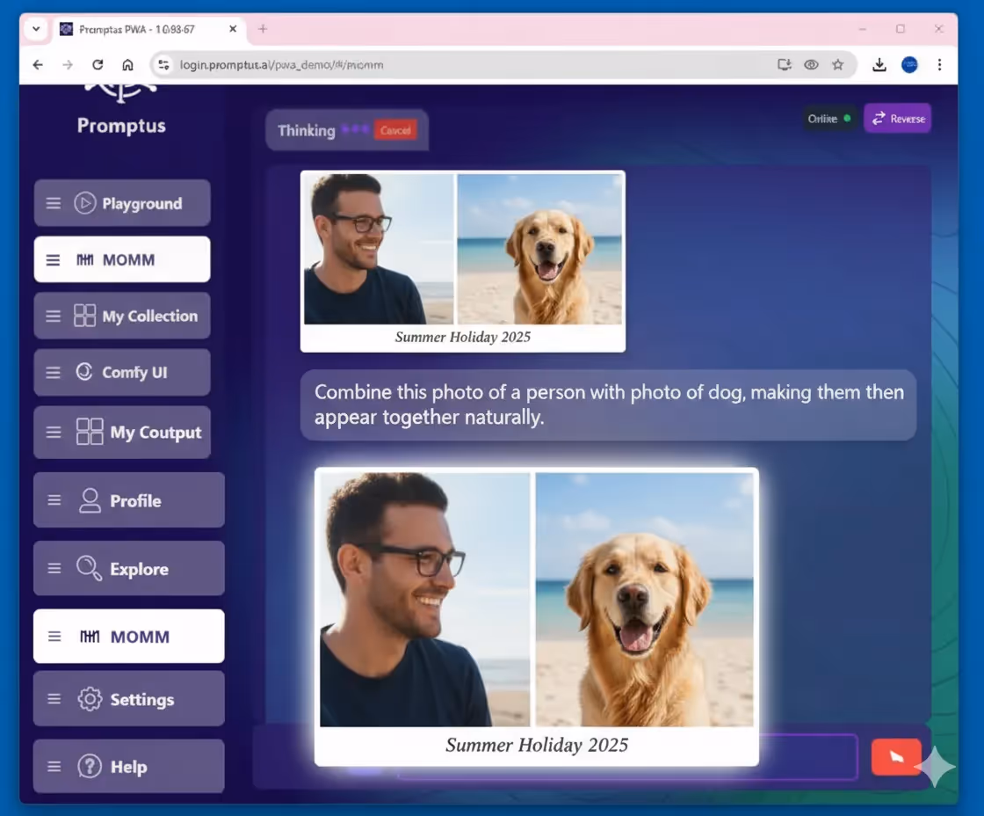Click the hamburger handle beside upper MOMM
The image size is (984, 816).
(54, 260)
